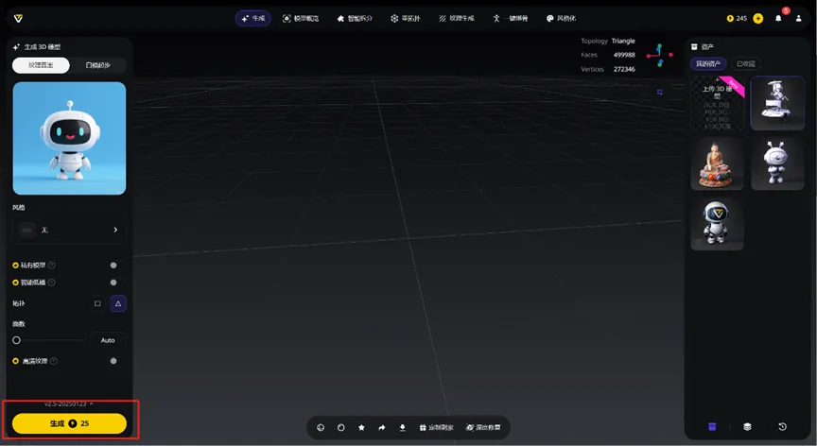Click the help icon next to private model
Screen dimensions: 817x446
pos(52,265)
